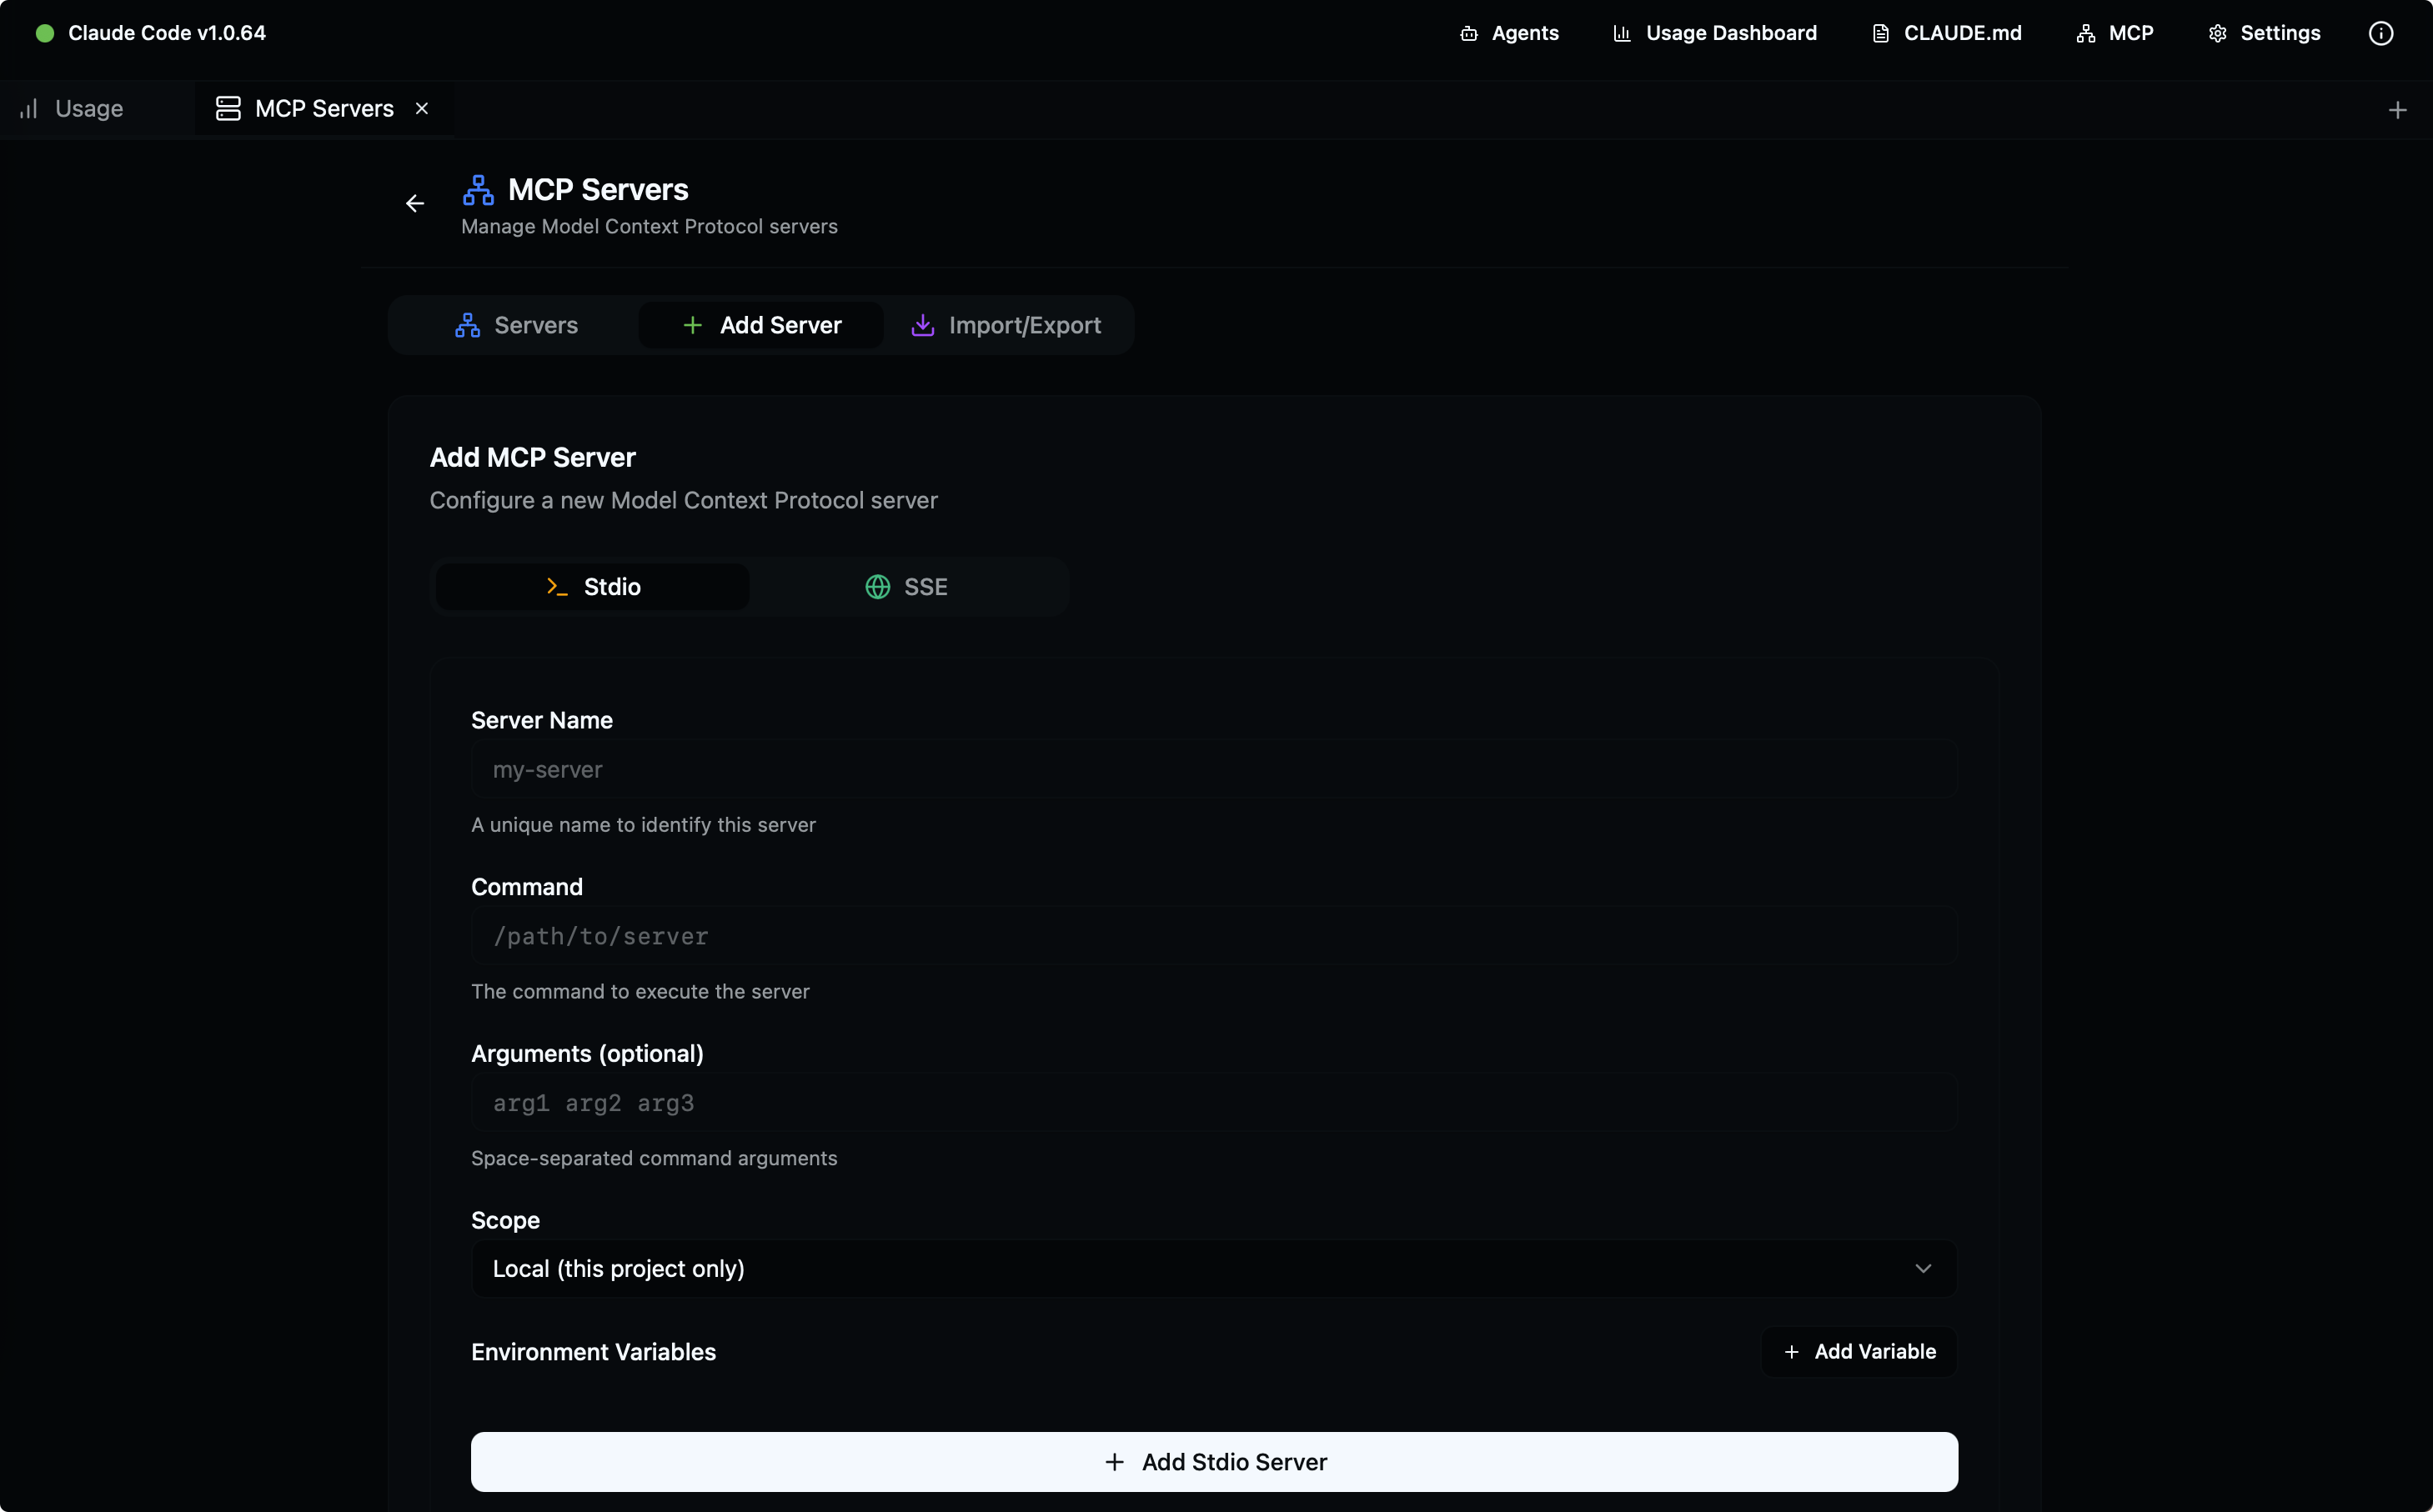
Task: Open MCP from the top bar
Action: point(2114,33)
